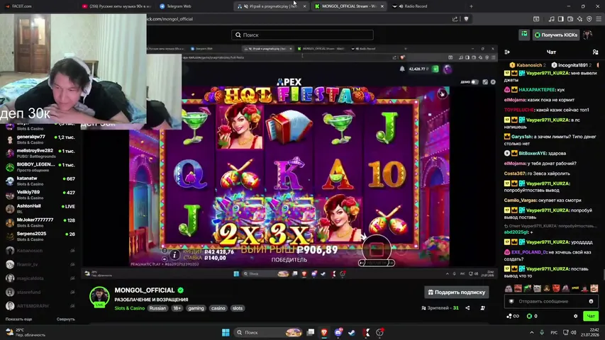Click the green leaderboard icon near KICKs
The height and width of the screenshot is (340, 605).
pyautogui.click(x=524, y=35)
